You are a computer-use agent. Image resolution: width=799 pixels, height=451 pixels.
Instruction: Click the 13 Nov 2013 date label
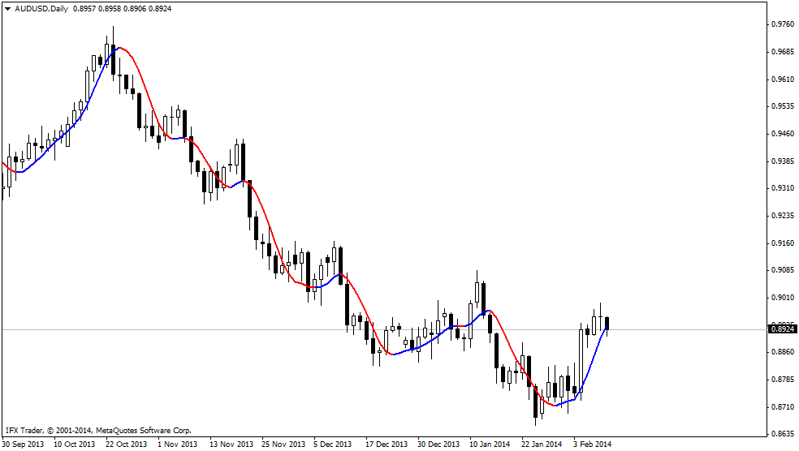click(231, 445)
